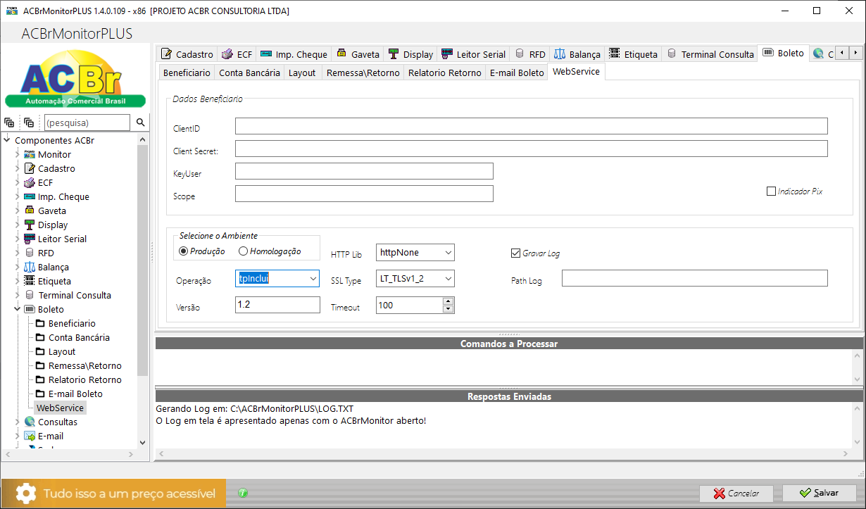Open the Terminal Consulta top tab
The height and width of the screenshot is (509, 866).
710,54
